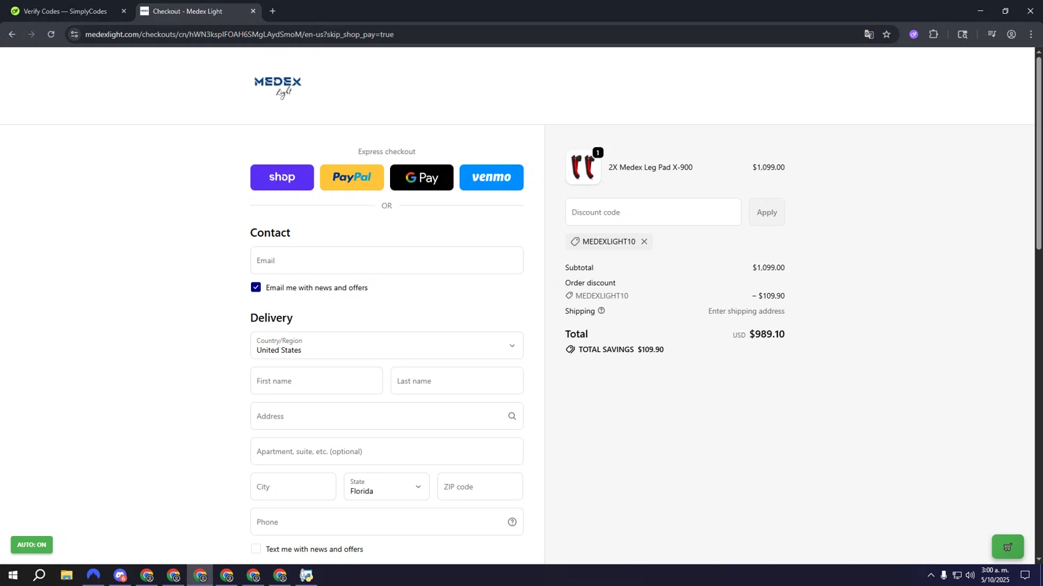1043x586 pixels.
Task: Pay with Shop Pay express button
Action: (x=282, y=177)
